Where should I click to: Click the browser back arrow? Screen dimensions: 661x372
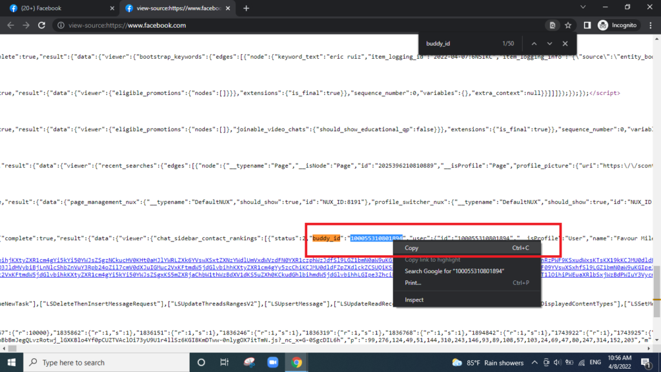coord(10,25)
